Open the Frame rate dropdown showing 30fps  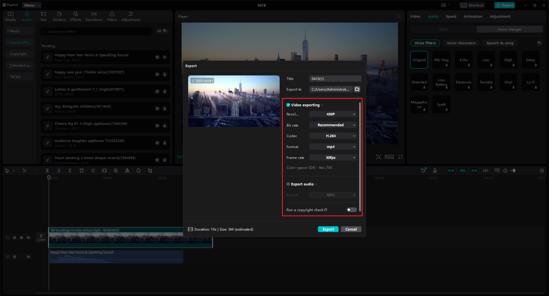pyautogui.click(x=333, y=157)
